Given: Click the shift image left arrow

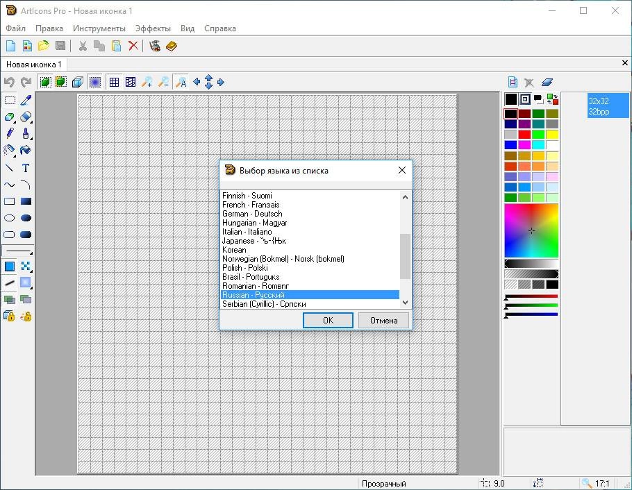Looking at the screenshot, I should click(x=197, y=82).
